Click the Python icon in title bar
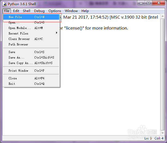Screen dimensions: 167x143 (4, 4)
